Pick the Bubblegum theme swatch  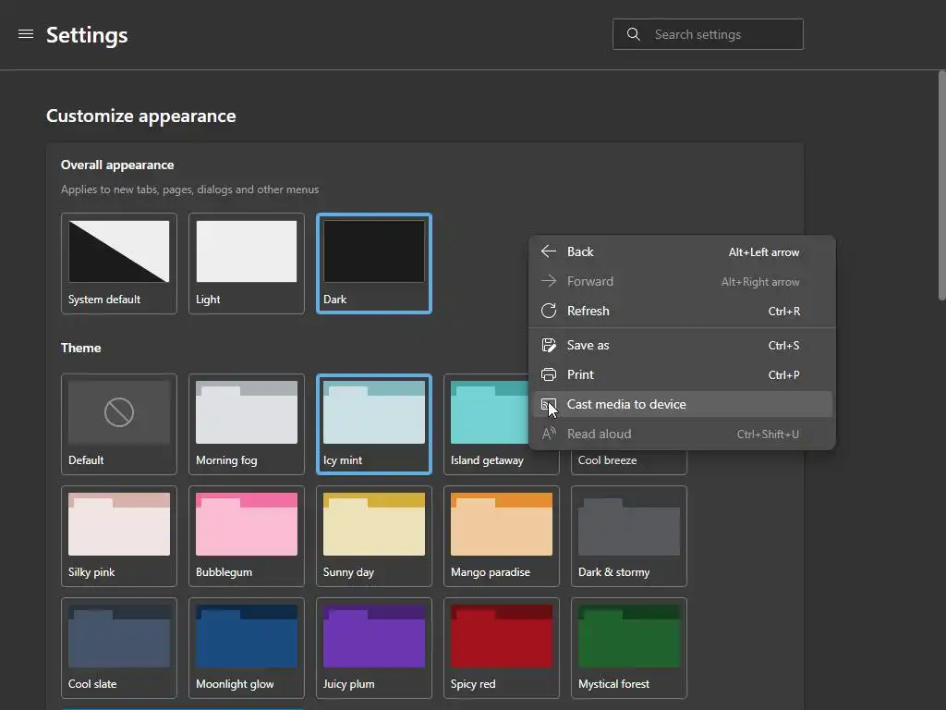click(x=246, y=535)
